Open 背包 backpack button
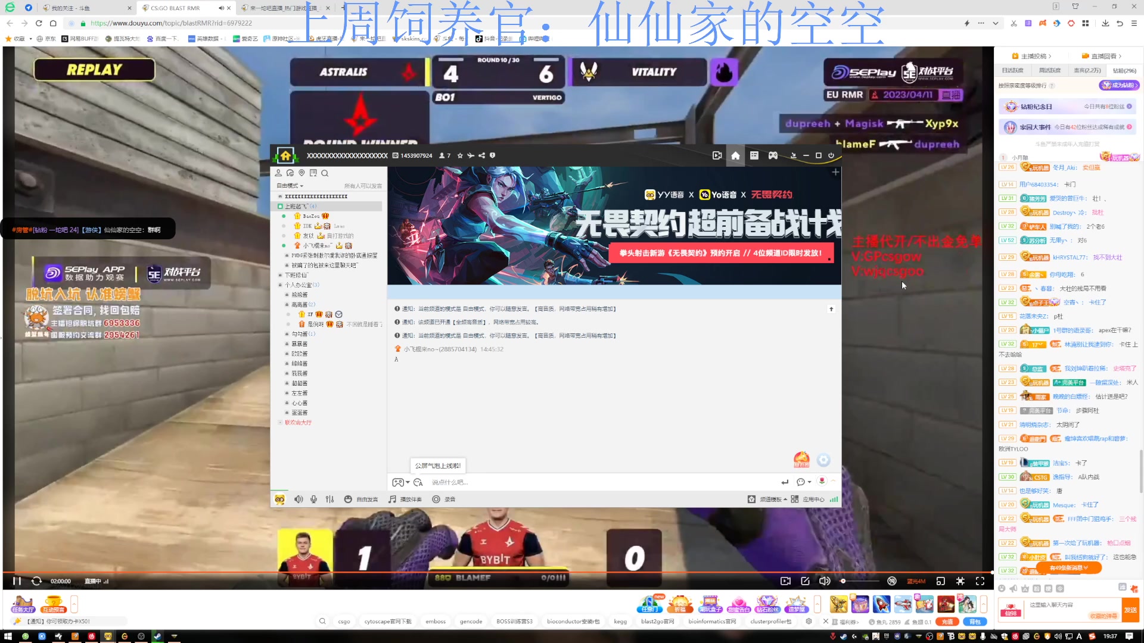Viewport: 1144px width, 643px height. tap(975, 622)
